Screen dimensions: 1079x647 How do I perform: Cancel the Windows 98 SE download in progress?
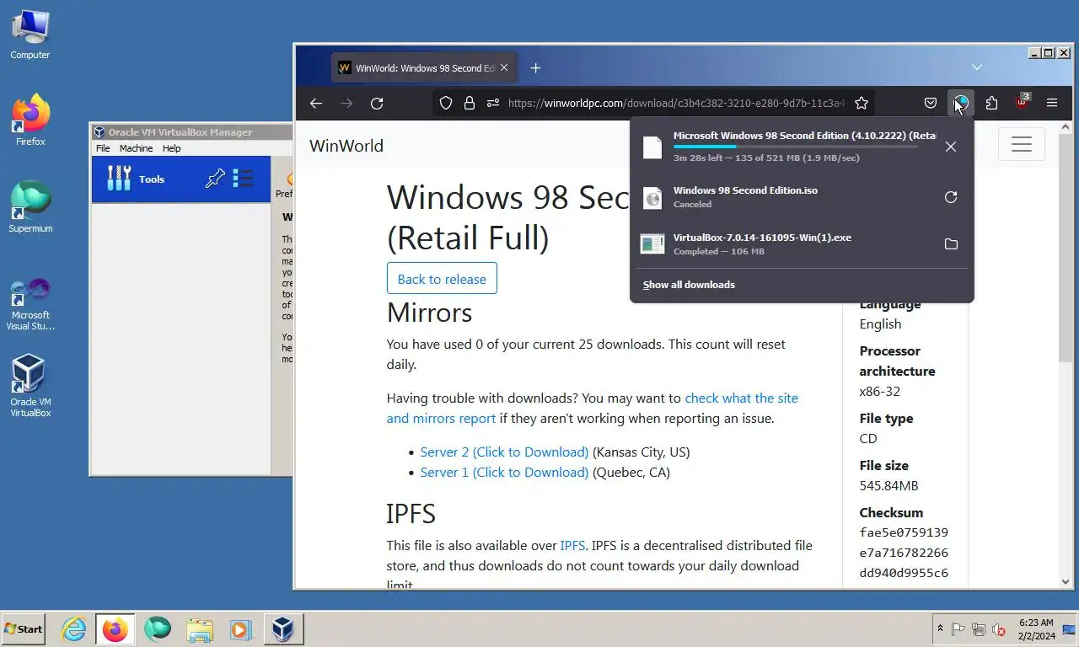pyautogui.click(x=951, y=147)
